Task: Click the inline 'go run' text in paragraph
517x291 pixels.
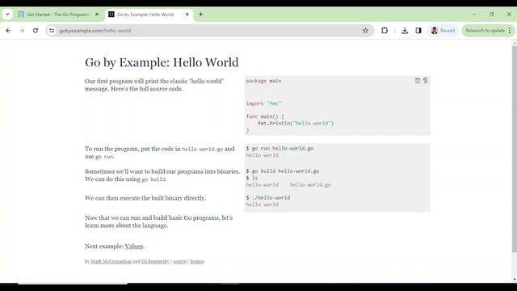Action: [x=104, y=157]
